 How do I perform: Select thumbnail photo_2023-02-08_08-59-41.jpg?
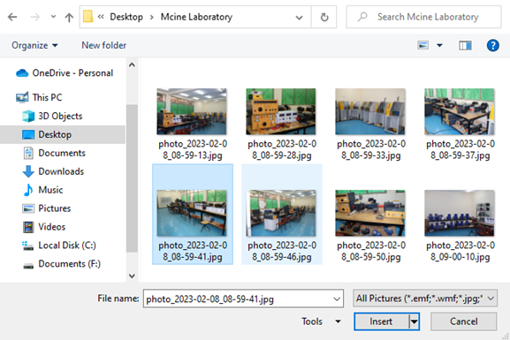tap(192, 215)
